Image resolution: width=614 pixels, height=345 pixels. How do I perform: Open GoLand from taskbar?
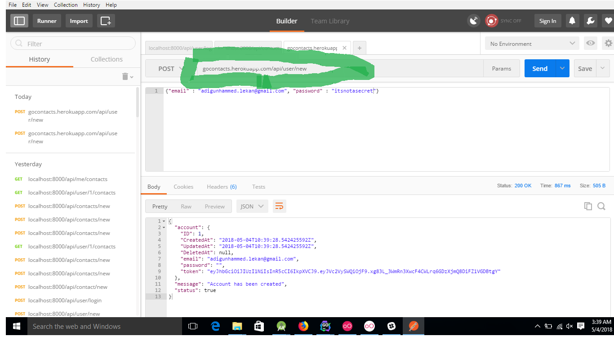tap(325, 326)
